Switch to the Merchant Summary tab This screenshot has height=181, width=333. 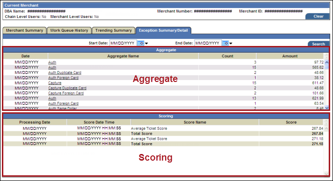[24, 30]
